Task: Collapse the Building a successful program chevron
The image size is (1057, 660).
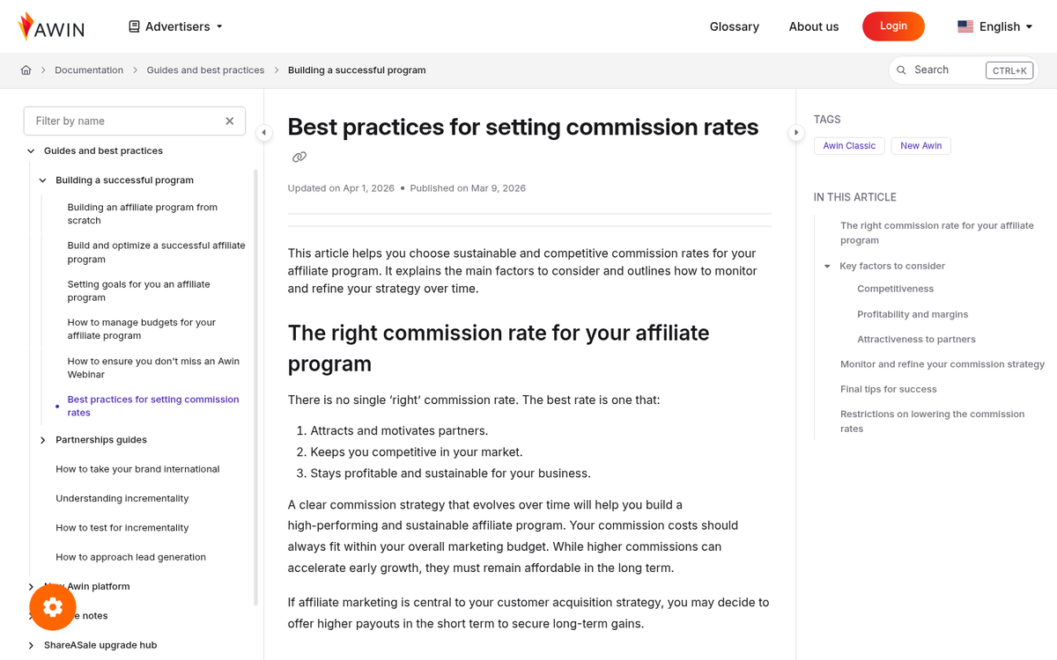Action: click(x=41, y=180)
